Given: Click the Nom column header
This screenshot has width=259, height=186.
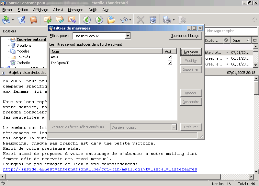Looking at the screenshot, I should [x=106, y=52].
